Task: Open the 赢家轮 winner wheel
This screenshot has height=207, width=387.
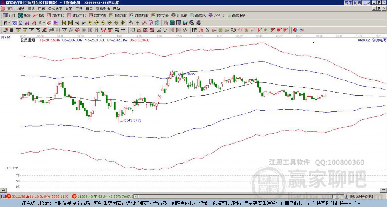Action: tap(198, 15)
